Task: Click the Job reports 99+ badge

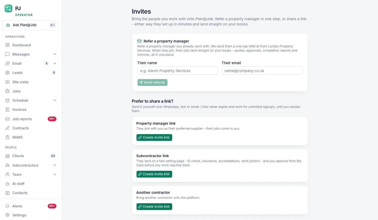Action: tap(52, 119)
